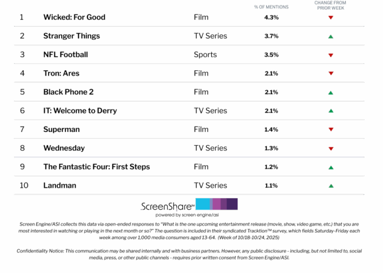The image size is (383, 273).
Task: Click the red down arrow for Wednesday
Action: [331, 149]
